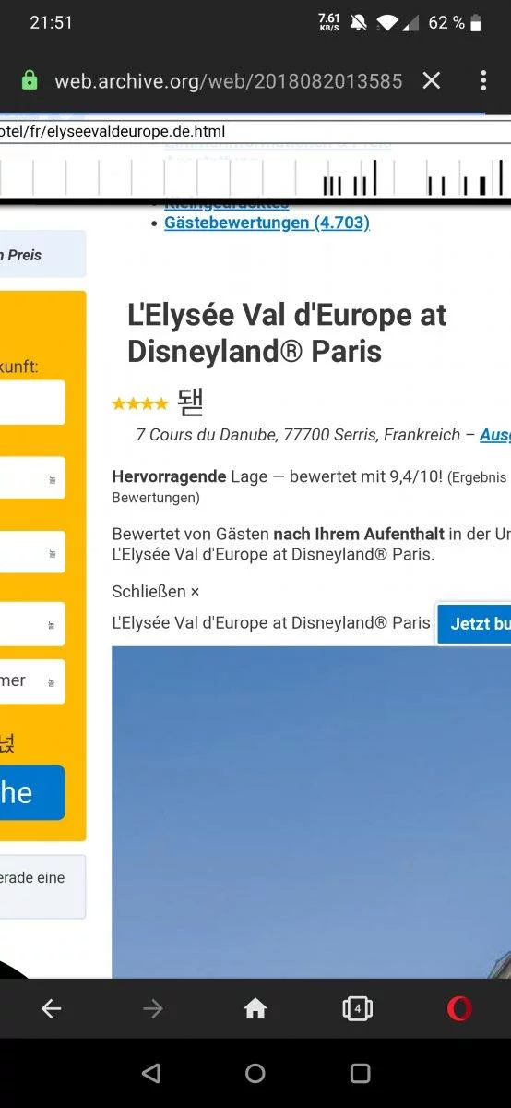Open the Gästebewertungen (4.703) link
Viewport: 511px width, 1108px height.
click(x=267, y=223)
